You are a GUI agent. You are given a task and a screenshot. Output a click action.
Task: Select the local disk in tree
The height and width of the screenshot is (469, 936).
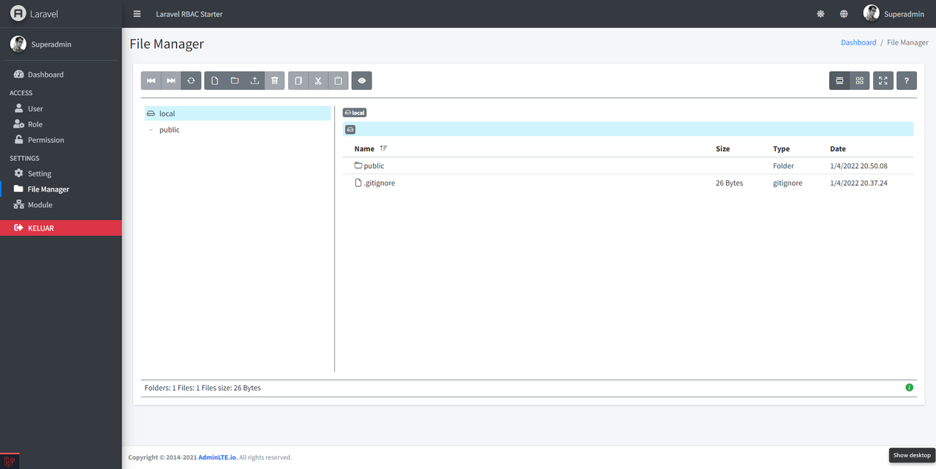(x=238, y=113)
